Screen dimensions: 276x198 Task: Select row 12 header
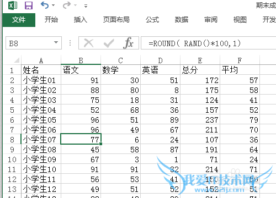pyautogui.click(x=12, y=179)
